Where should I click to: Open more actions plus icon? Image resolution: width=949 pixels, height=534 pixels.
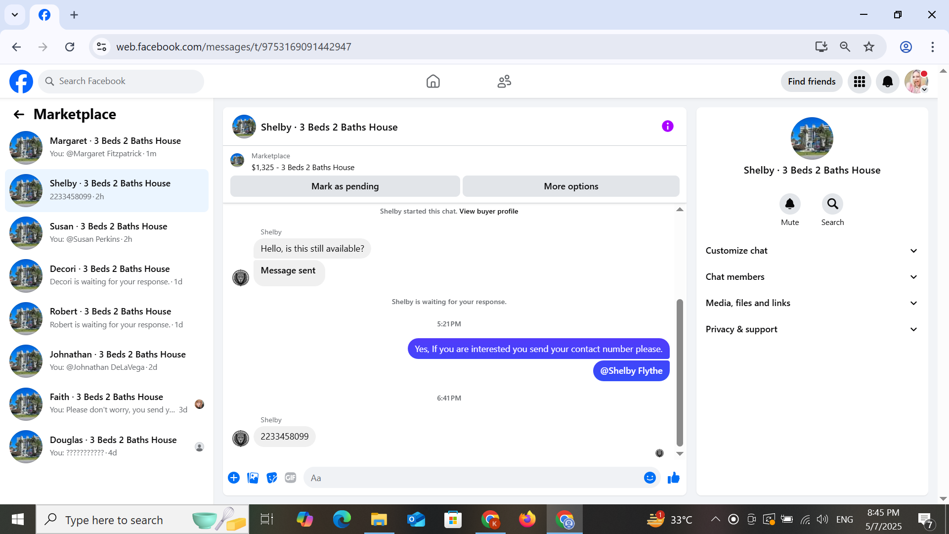tap(234, 478)
